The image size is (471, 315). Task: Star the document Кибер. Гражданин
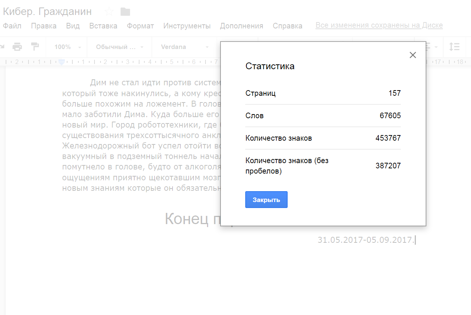pyautogui.click(x=109, y=12)
